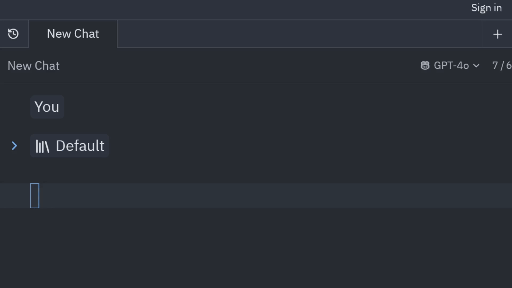
Task: Click empty row space right of Default
Action: (x=293, y=146)
